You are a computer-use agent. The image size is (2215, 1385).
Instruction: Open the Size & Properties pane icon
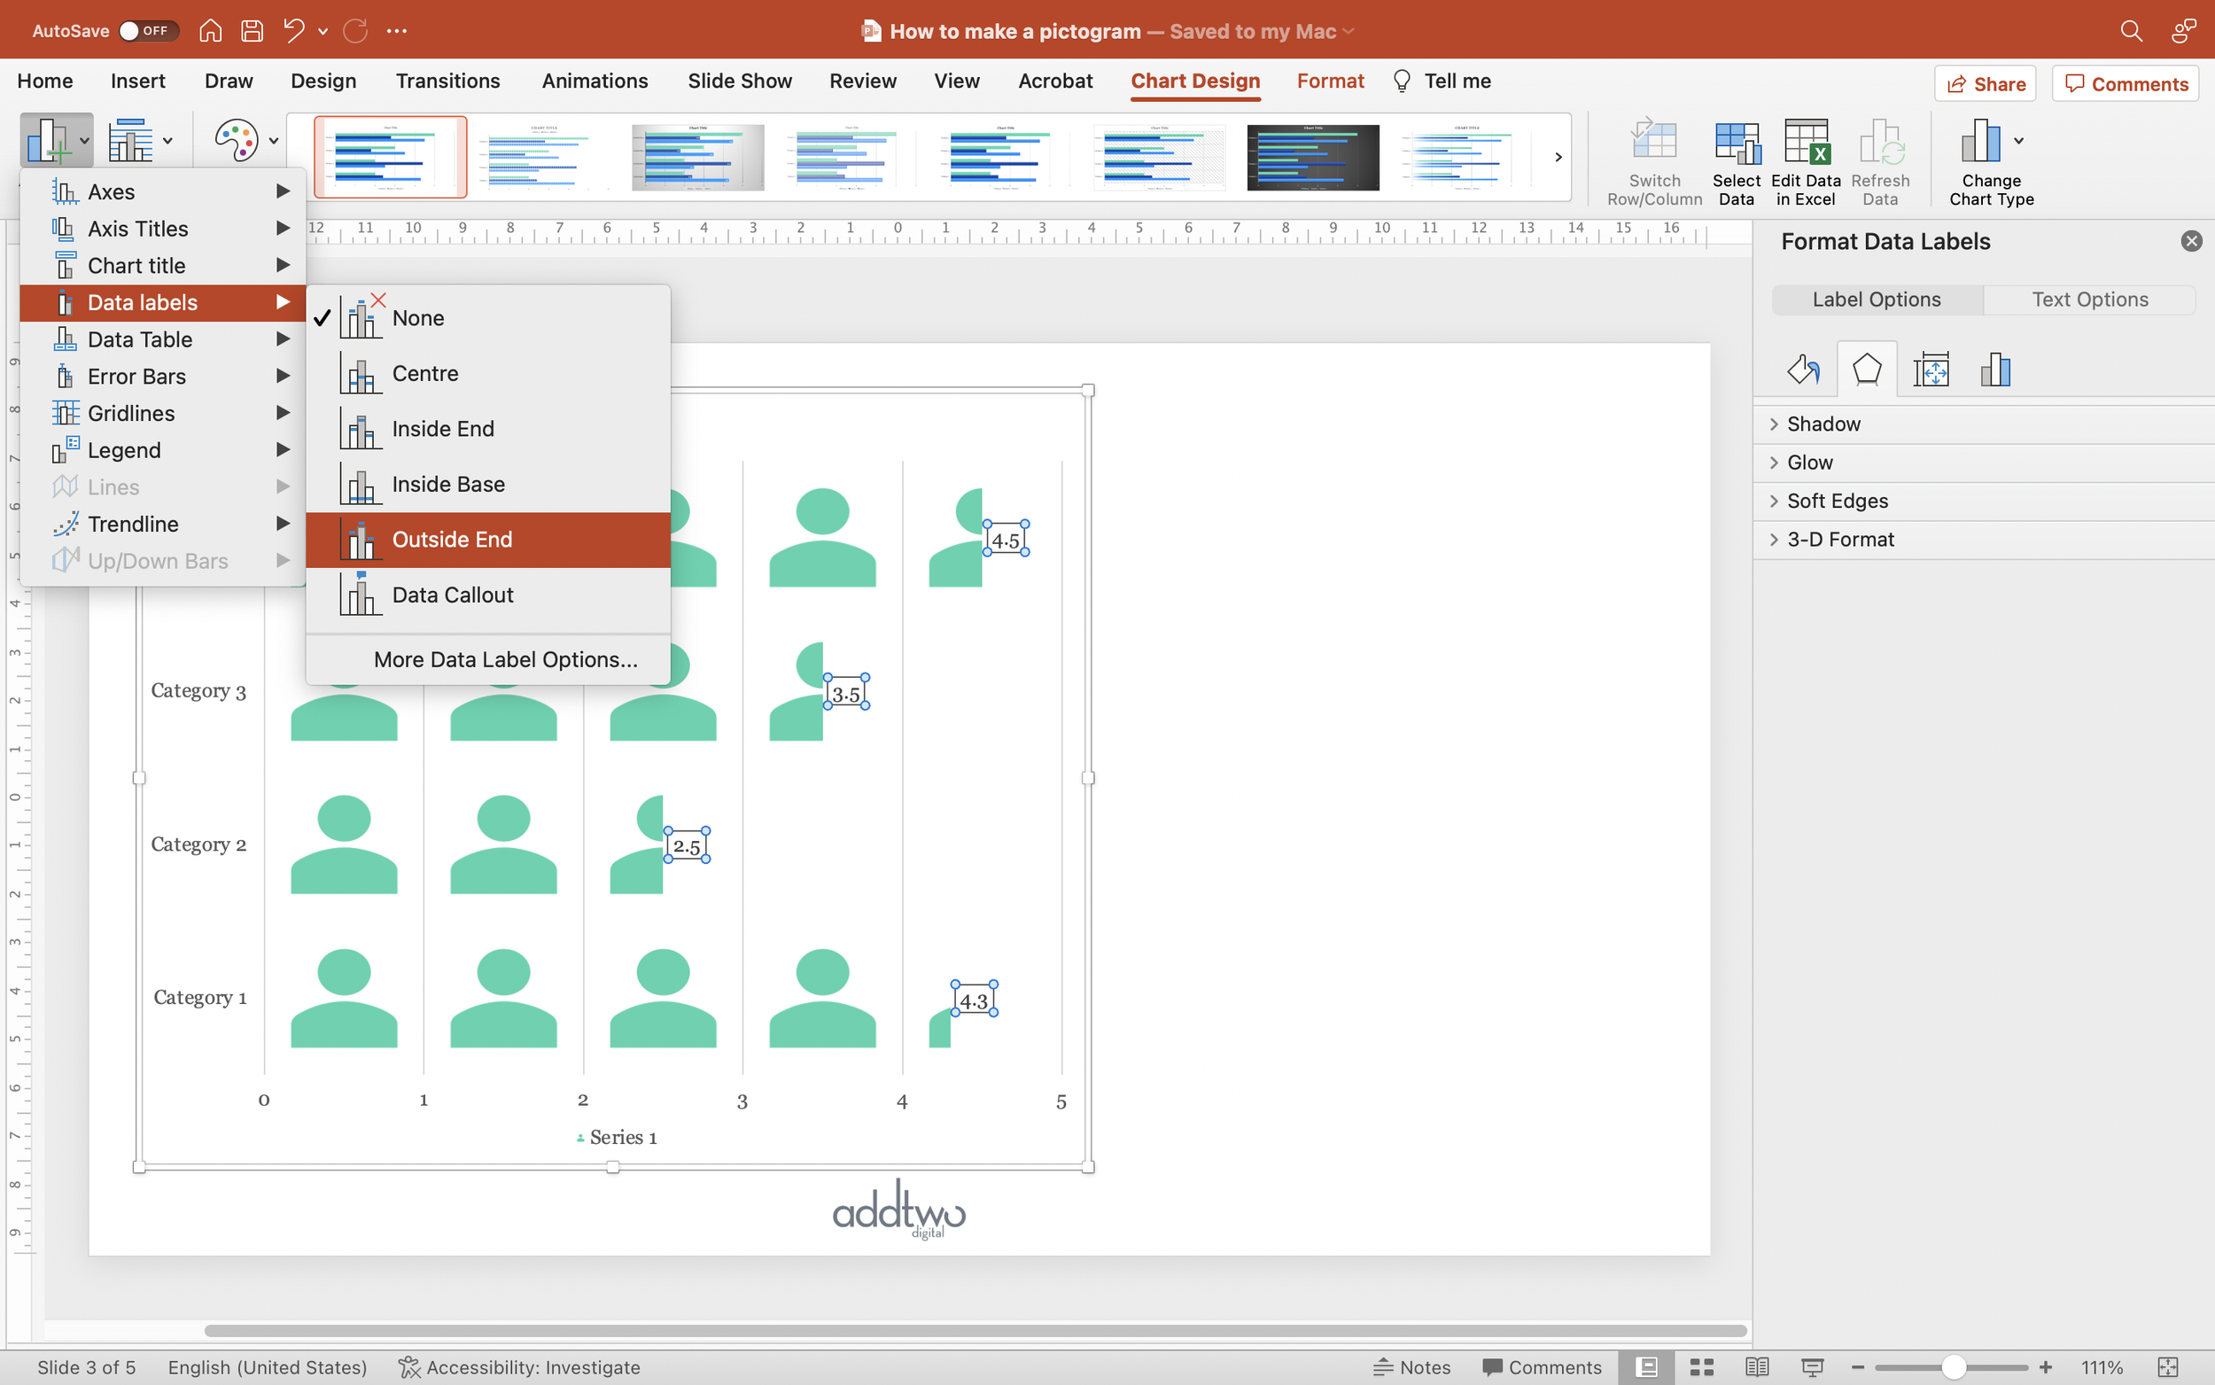pyautogui.click(x=1931, y=370)
